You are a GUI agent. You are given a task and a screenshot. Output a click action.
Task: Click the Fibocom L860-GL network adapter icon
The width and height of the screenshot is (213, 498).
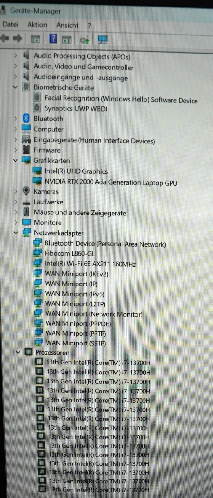38,253
